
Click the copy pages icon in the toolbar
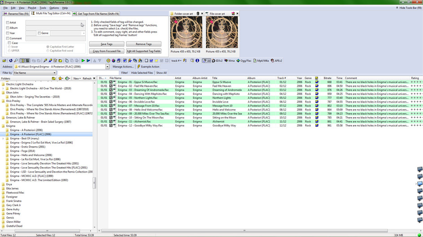[x=67, y=61]
